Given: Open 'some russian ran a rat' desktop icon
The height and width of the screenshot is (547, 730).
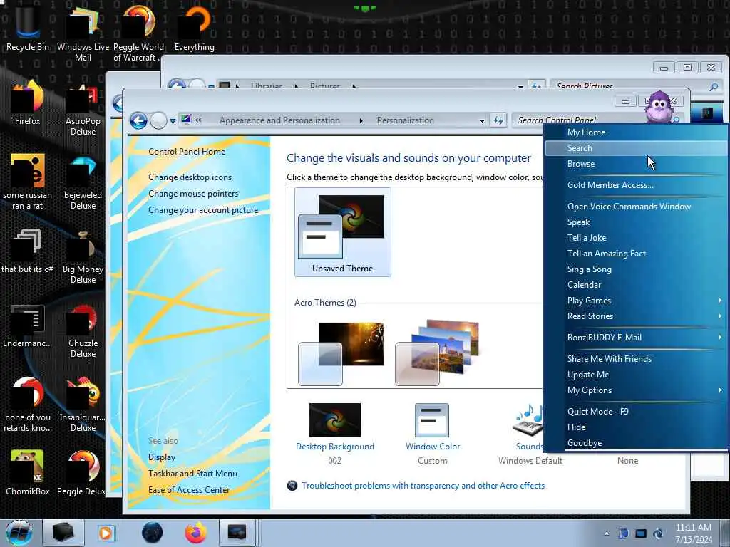Looking at the screenshot, I should coord(28,182).
